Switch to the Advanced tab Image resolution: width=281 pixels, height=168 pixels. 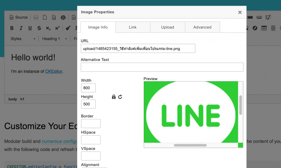(202, 27)
